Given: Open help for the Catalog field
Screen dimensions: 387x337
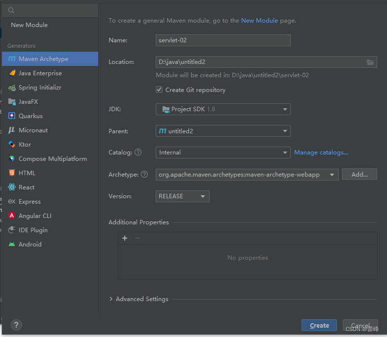Looking at the screenshot, I should [x=138, y=153].
